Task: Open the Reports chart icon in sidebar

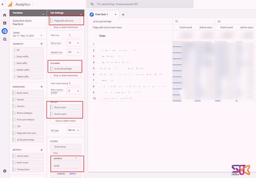Action: [x=5, y=23]
